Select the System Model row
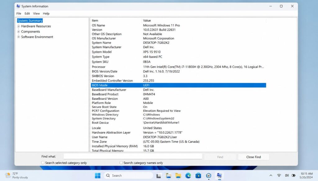This screenshot has height=181, width=318. tap(179, 52)
